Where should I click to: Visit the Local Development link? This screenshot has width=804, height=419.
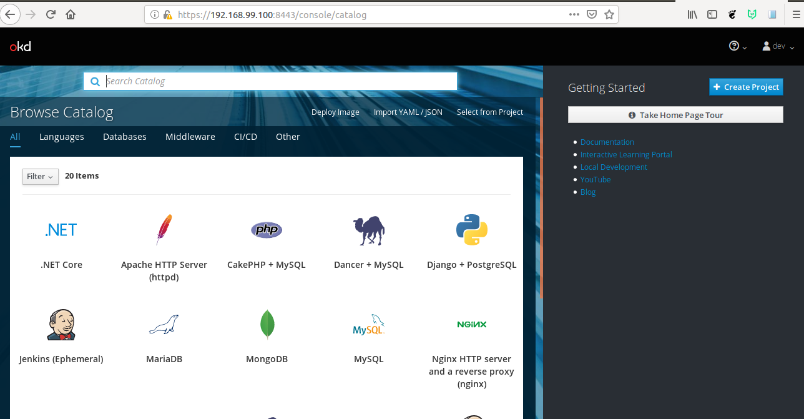click(x=614, y=167)
